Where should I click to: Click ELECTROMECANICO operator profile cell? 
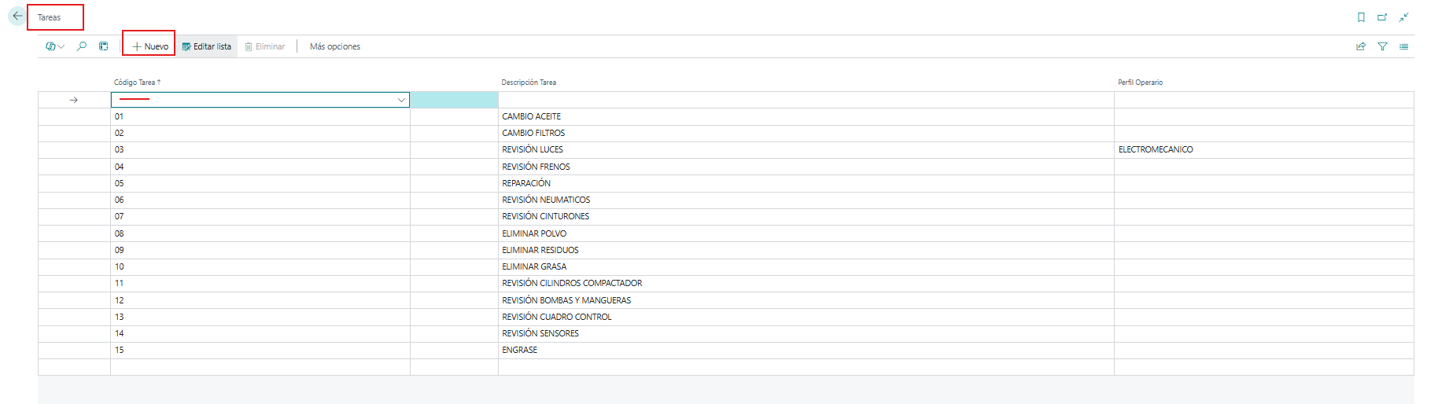pos(1264,149)
